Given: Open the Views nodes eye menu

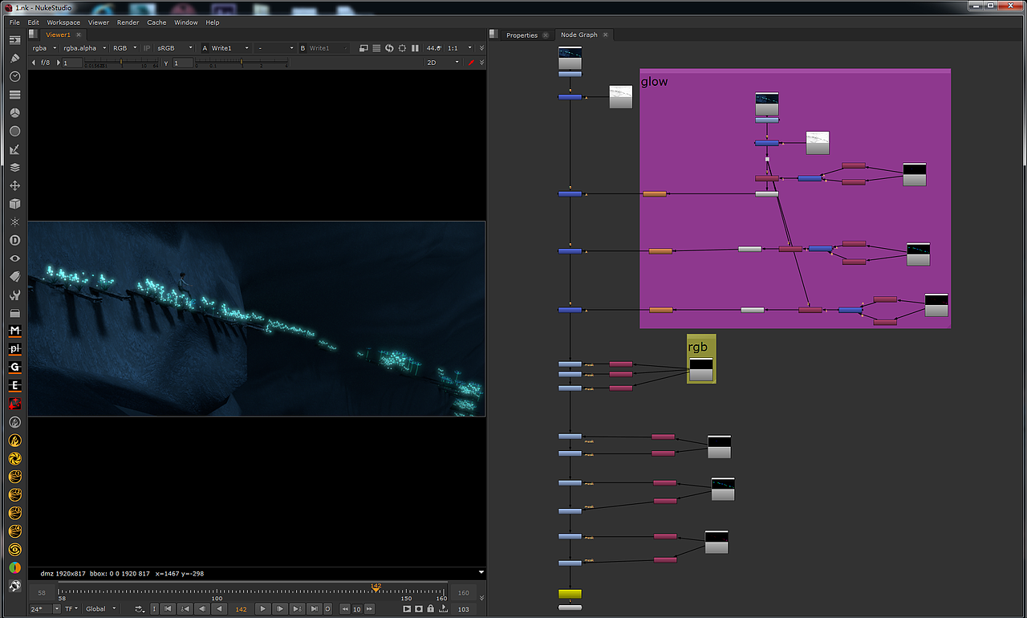Looking at the screenshot, I should tap(14, 258).
